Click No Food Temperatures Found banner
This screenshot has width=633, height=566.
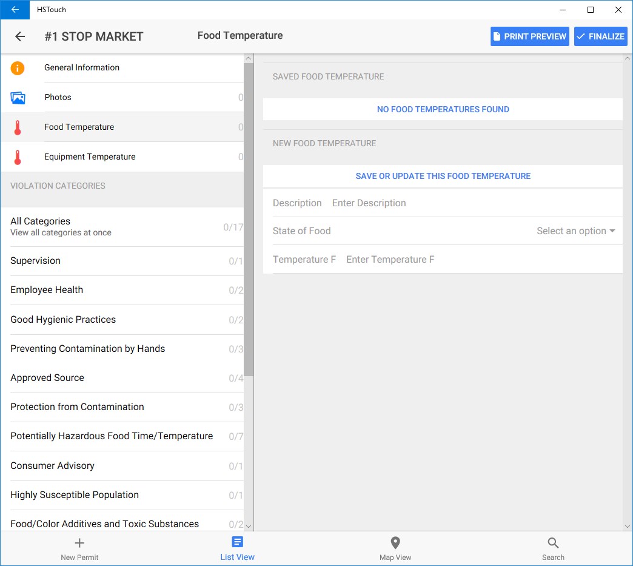pos(443,109)
